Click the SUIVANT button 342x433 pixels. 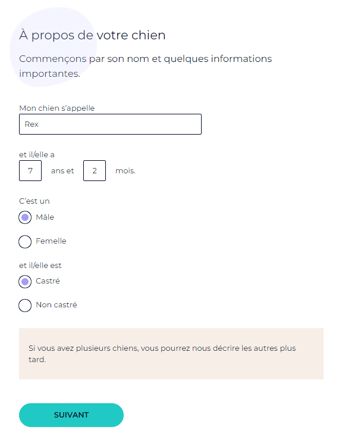(x=71, y=415)
